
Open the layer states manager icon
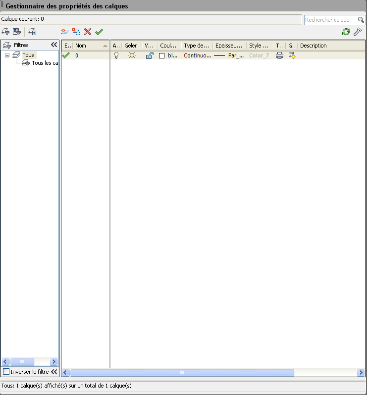pos(32,32)
